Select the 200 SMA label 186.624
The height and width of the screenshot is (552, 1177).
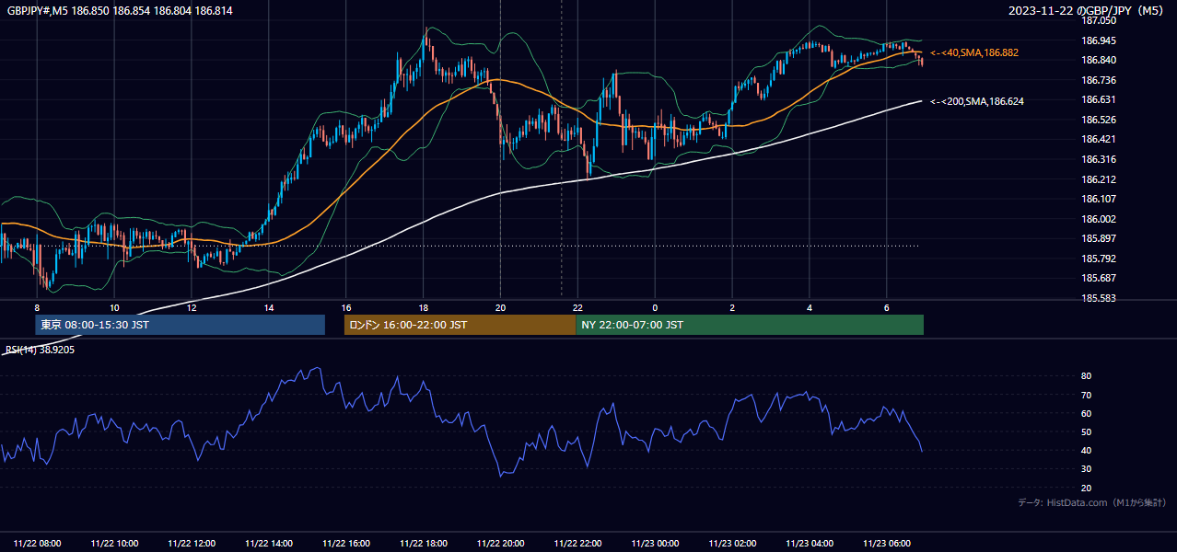[x=977, y=101]
